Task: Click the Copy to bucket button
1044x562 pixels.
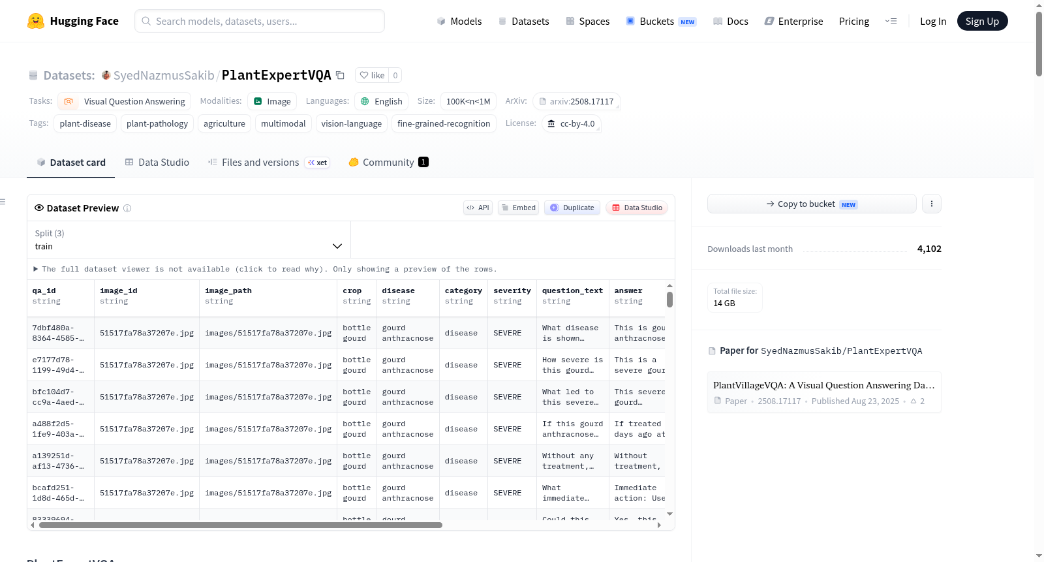Action: coord(812,204)
